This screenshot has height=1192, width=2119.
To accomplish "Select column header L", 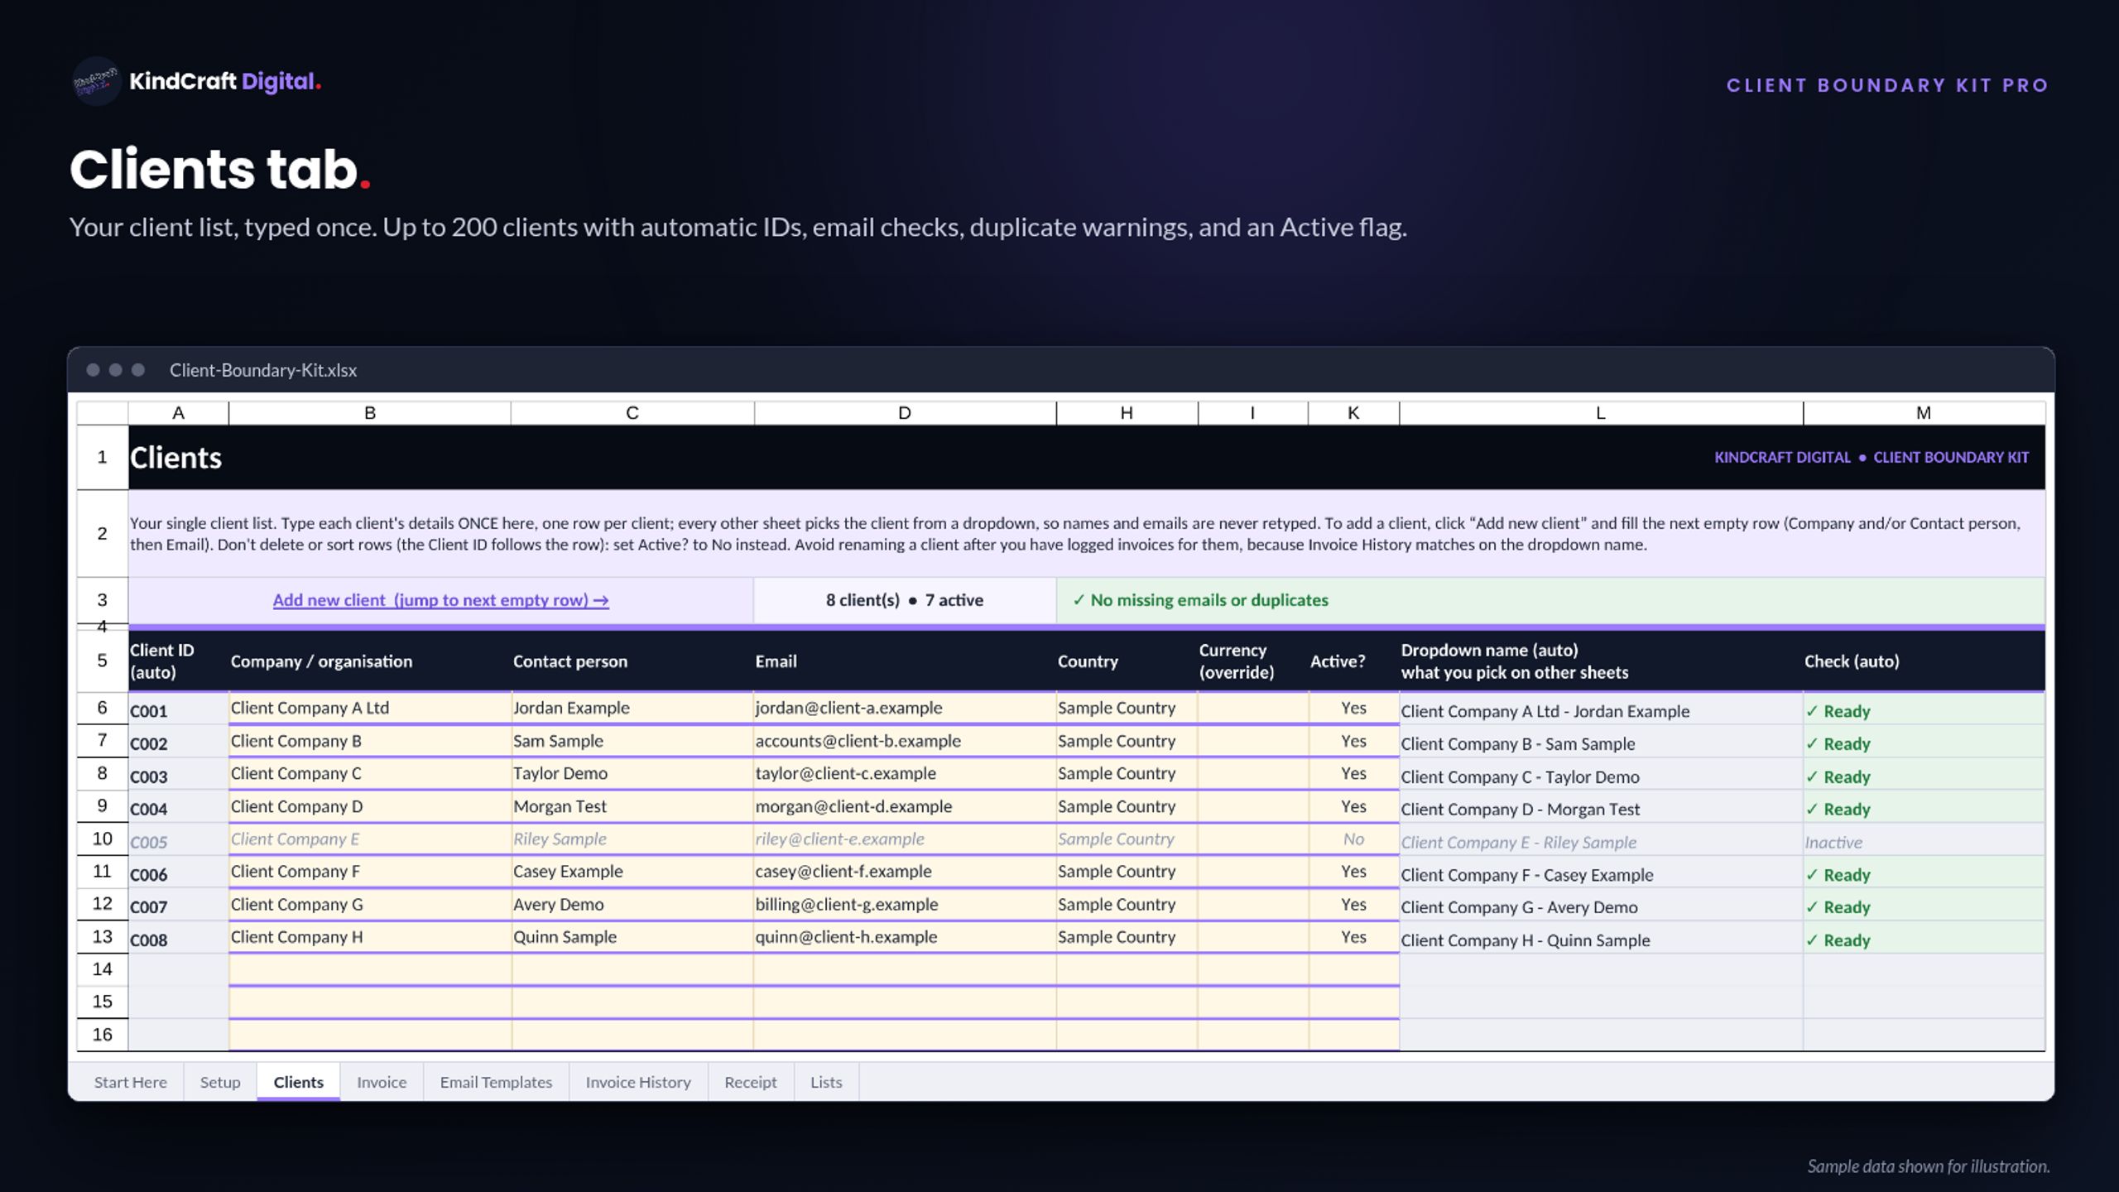I will click(1601, 413).
